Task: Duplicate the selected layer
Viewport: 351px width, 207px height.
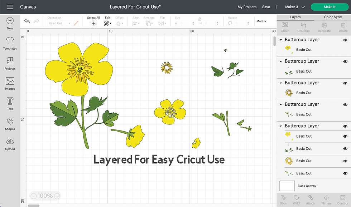Action: 324,27
